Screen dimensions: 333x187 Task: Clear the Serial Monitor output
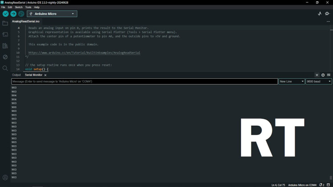(x=329, y=75)
